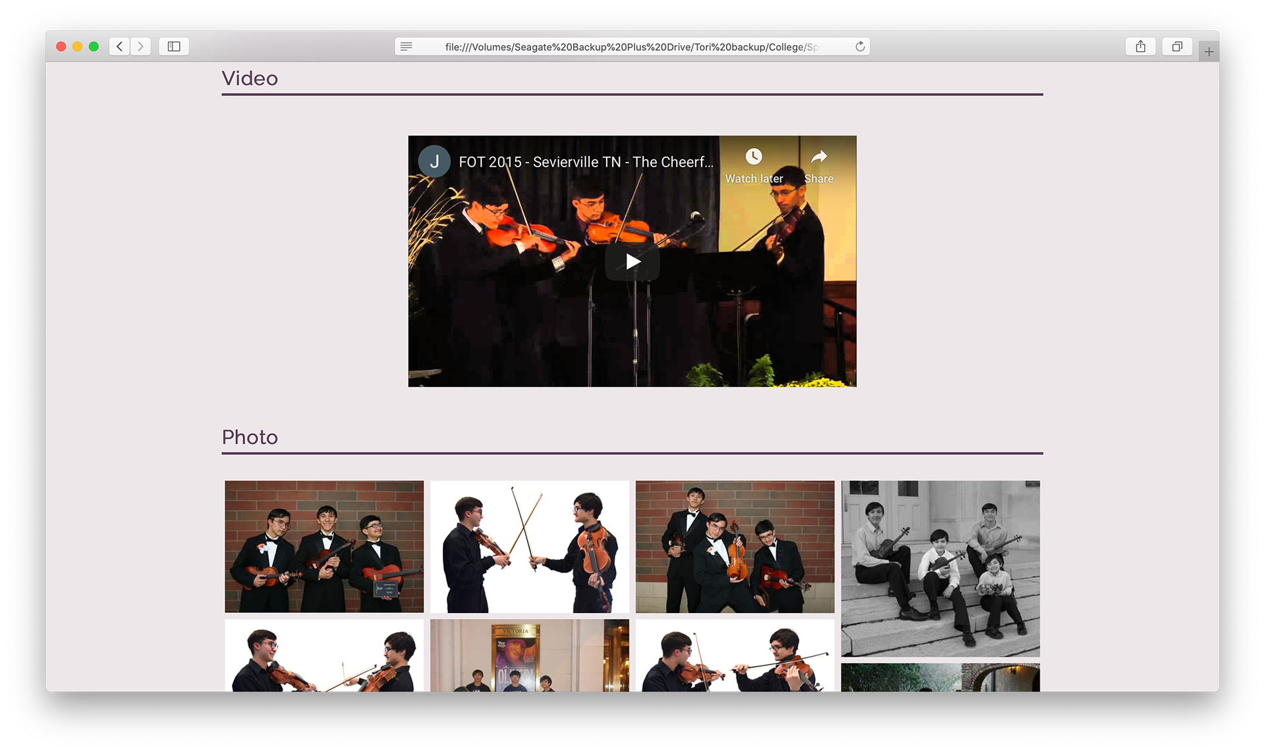The width and height of the screenshot is (1265, 752).
Task: Toggle the Safari sidebar button
Action: click(x=174, y=46)
